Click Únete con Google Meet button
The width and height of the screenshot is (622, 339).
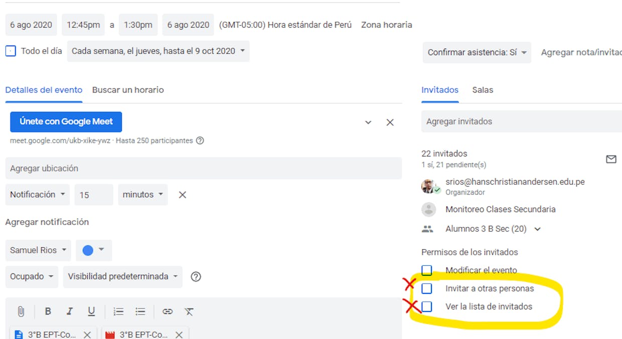66,122
